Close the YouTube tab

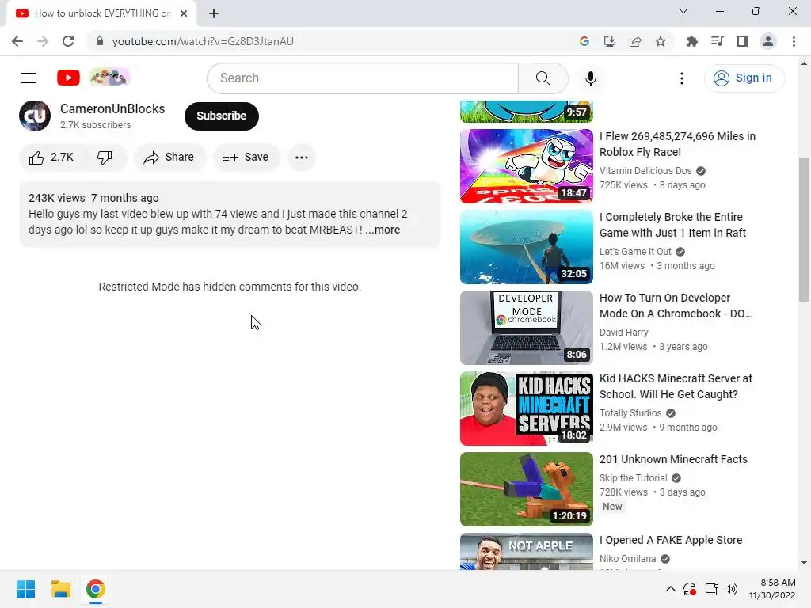184,13
